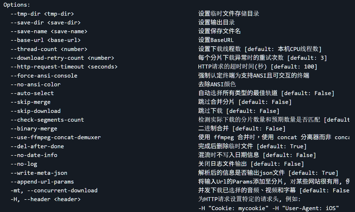Select the --save-name option line

point(49,31)
